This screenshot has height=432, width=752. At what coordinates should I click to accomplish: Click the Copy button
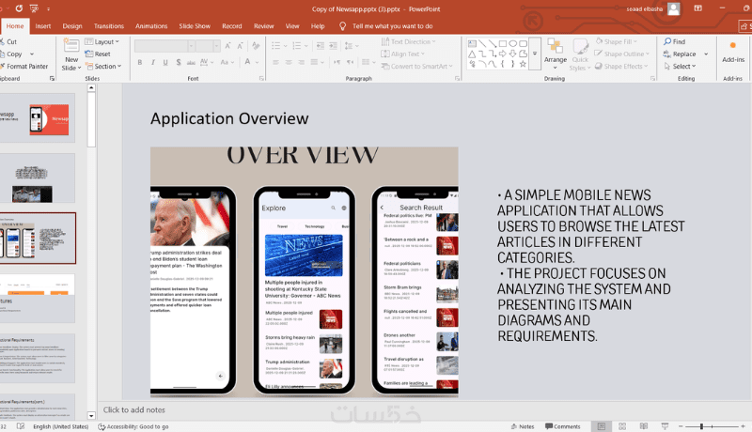click(x=11, y=54)
